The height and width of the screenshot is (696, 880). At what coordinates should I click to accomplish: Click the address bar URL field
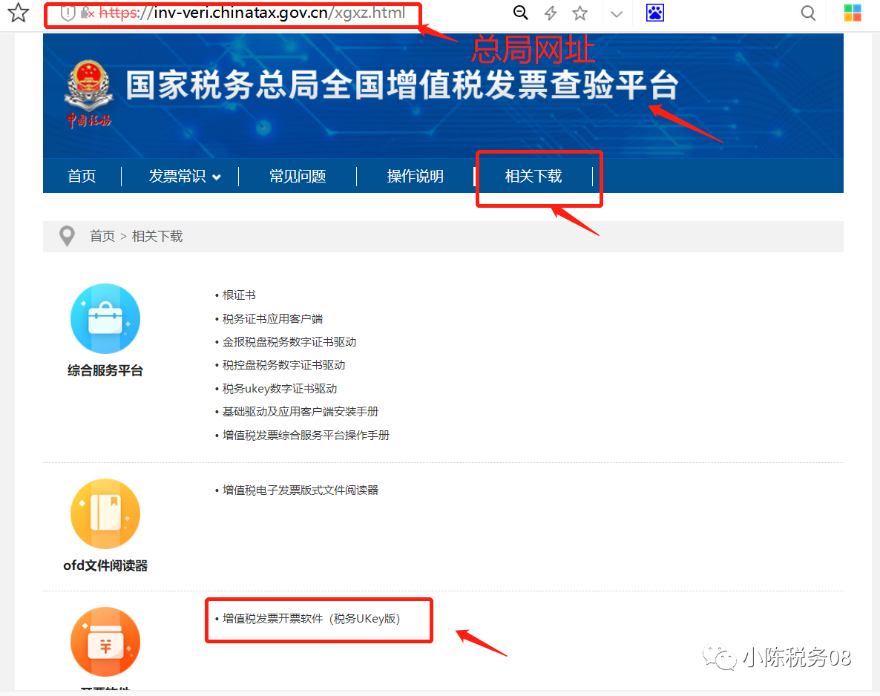(252, 13)
